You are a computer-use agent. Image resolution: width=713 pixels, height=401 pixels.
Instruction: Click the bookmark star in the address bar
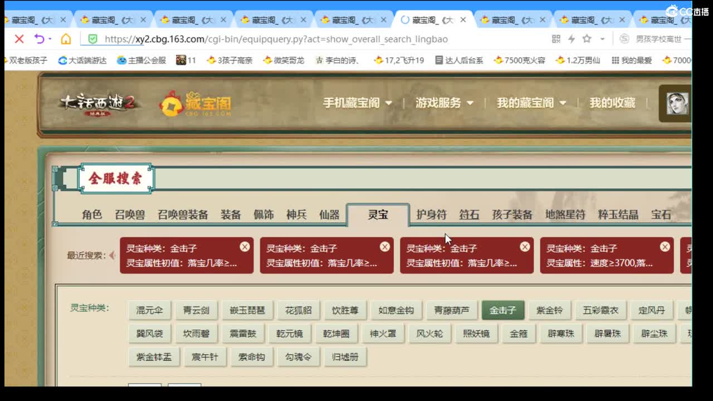coord(587,39)
